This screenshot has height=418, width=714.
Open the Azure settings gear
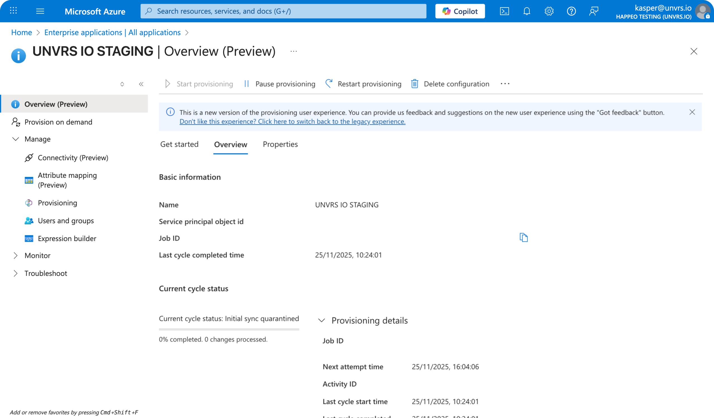pos(549,11)
